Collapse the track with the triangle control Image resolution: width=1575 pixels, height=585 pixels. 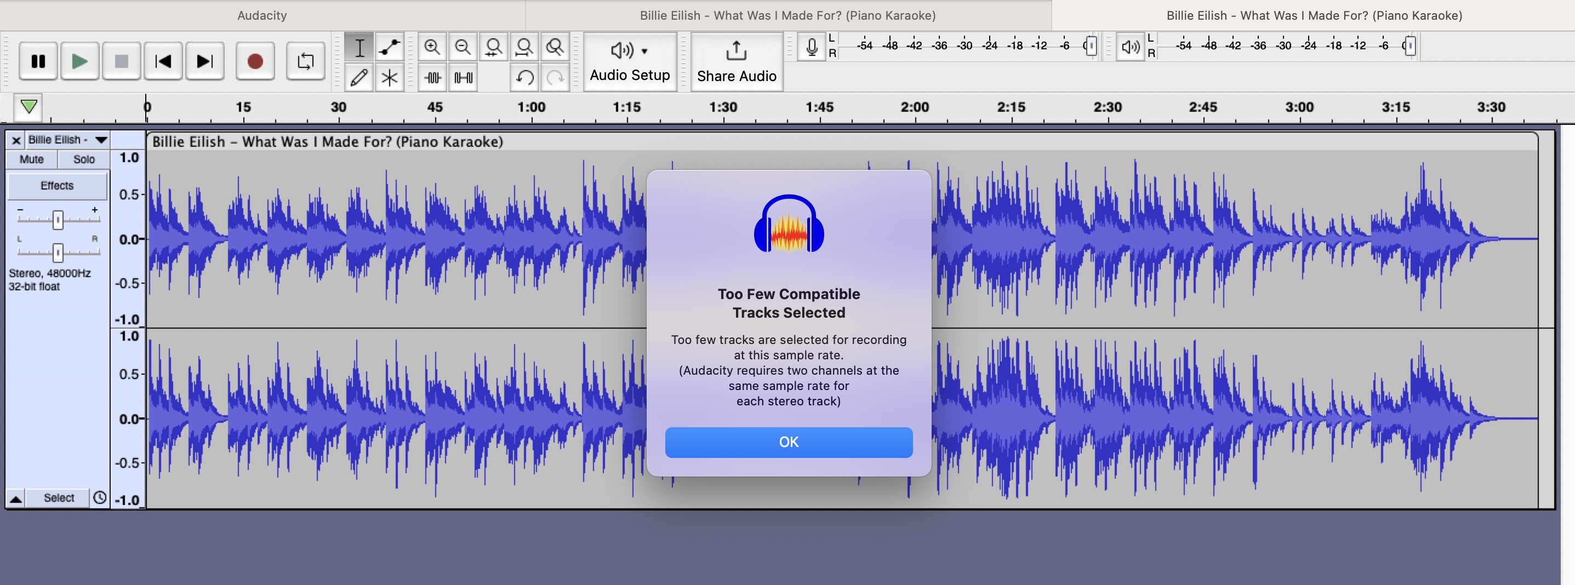[x=15, y=497]
